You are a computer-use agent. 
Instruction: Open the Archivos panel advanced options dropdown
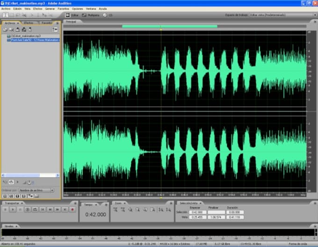pyautogui.click(x=55, y=30)
